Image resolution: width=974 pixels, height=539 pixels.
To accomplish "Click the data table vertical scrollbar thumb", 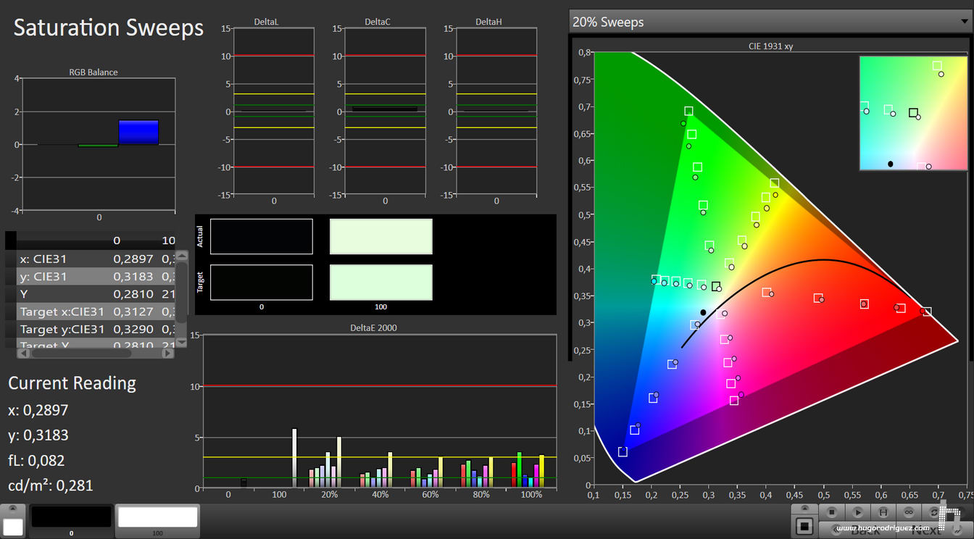I will click(x=181, y=292).
